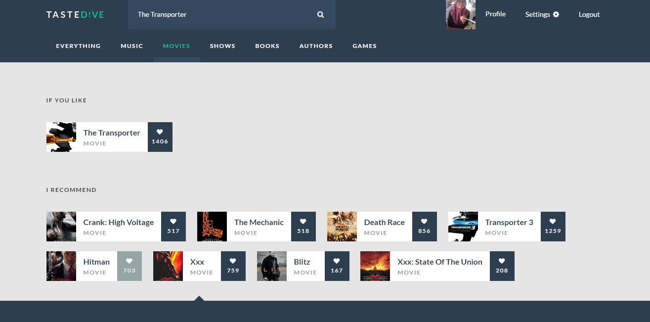This screenshot has height=322, width=650.
Task: Select the Shows category tab
Action: [x=222, y=46]
